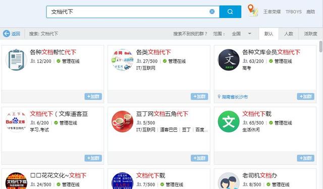Join the 豆丁网文档五角代下 group

[199, 158]
